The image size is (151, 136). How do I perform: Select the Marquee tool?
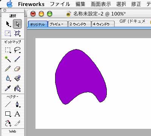click(x=8, y=50)
